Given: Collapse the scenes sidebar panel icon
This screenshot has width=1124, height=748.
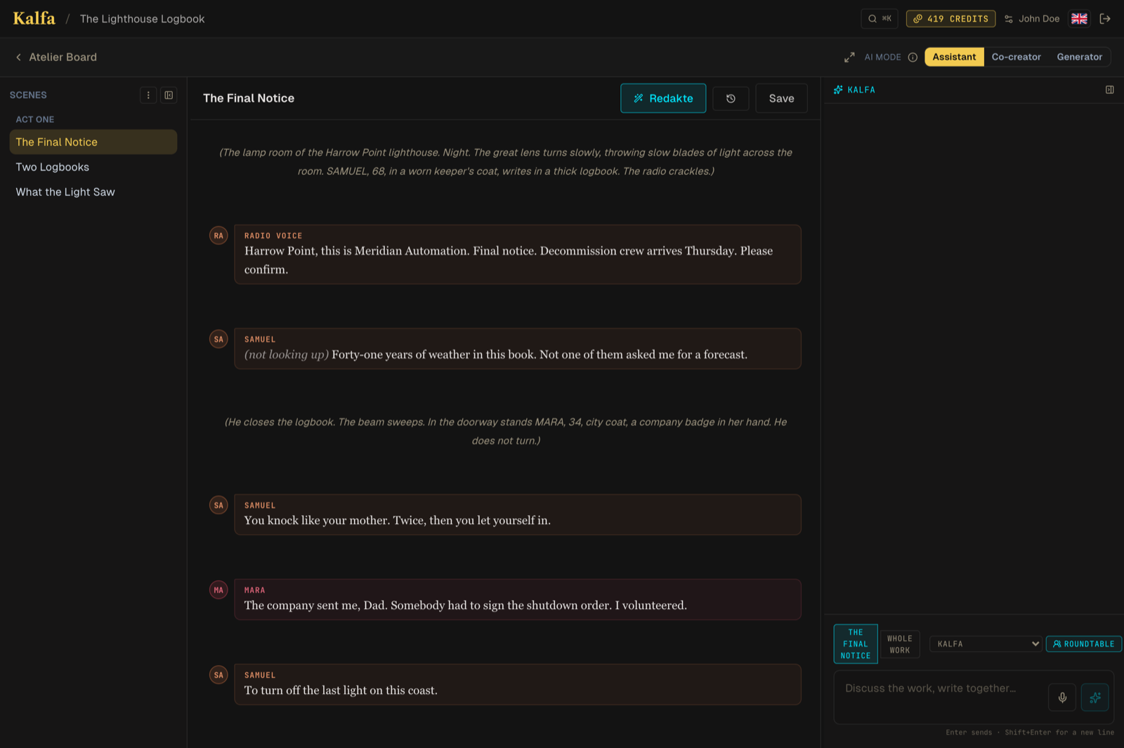Looking at the screenshot, I should click(x=169, y=95).
